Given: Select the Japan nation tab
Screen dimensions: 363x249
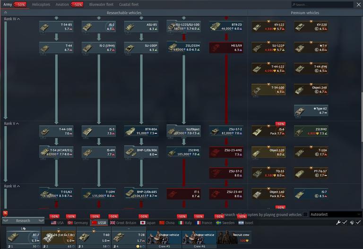Looking at the screenshot, I should click(x=147, y=223).
